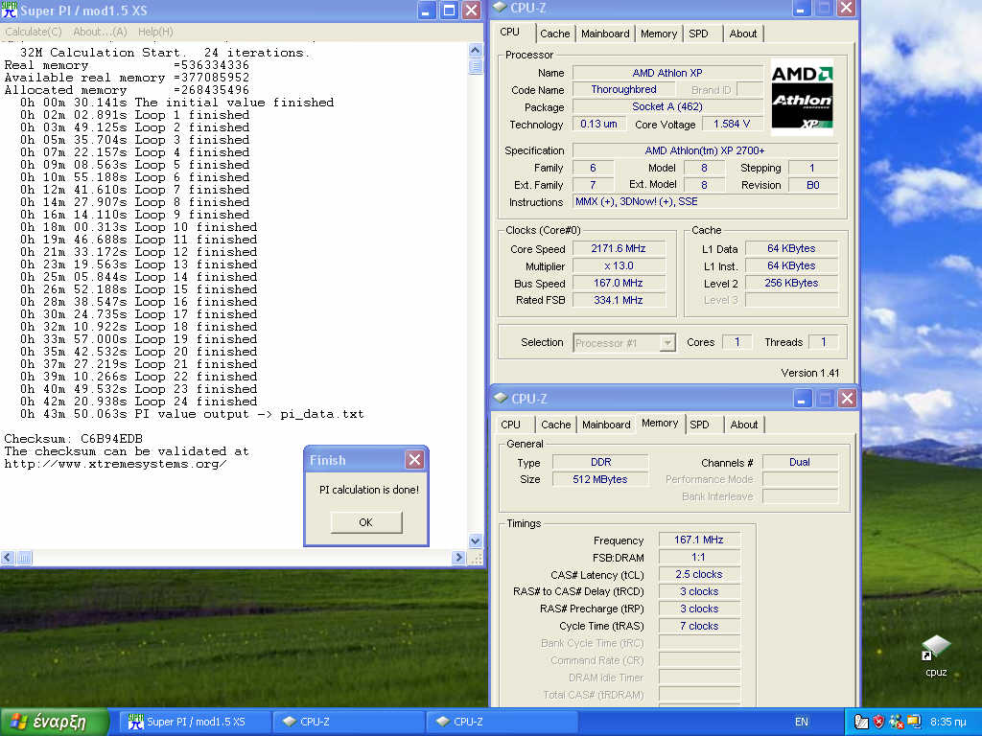Switch to Cache tab in upper CPU-Z

(555, 34)
